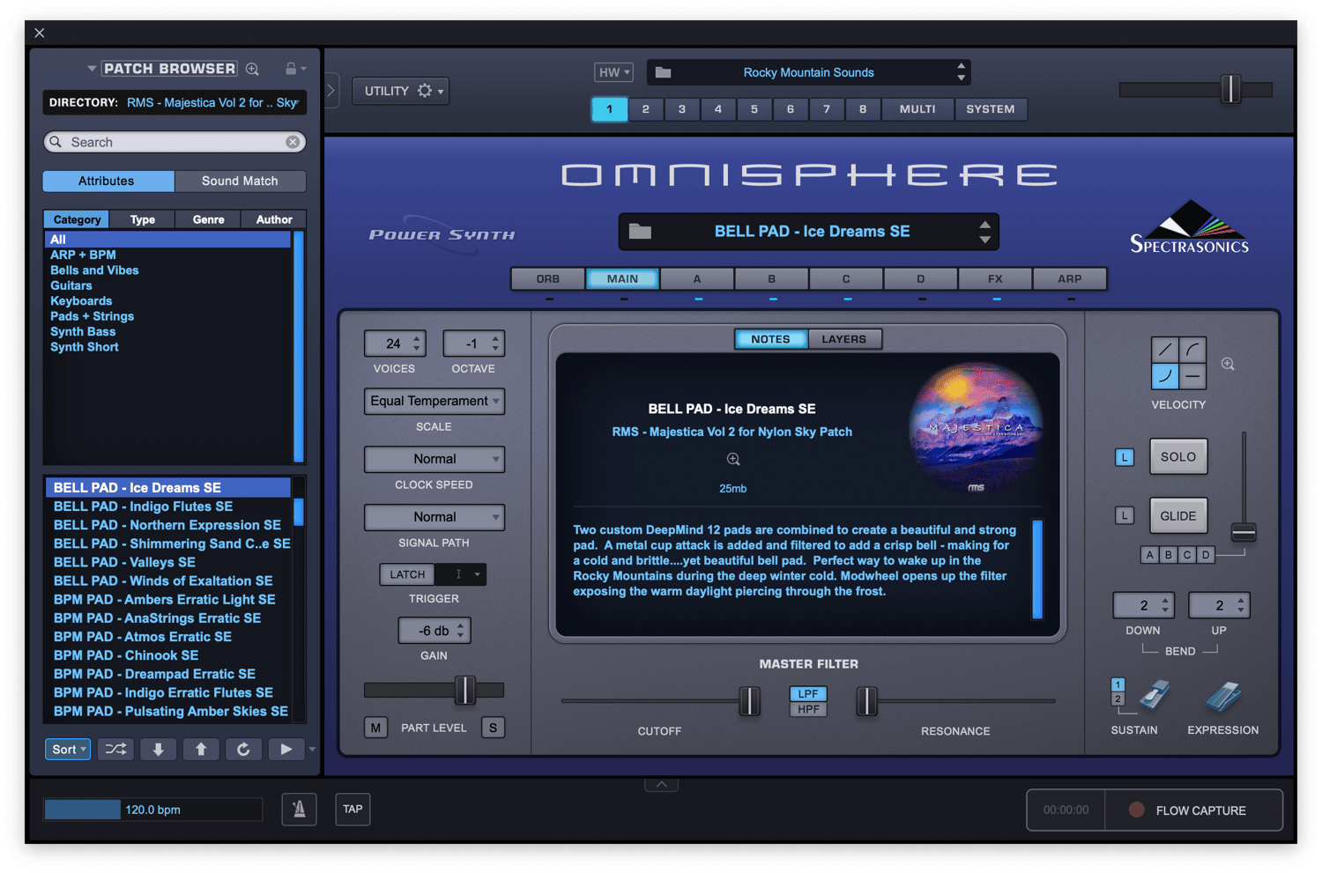The image size is (1322, 873).
Task: Step to previous patch with up arrow
Action: coord(201,750)
